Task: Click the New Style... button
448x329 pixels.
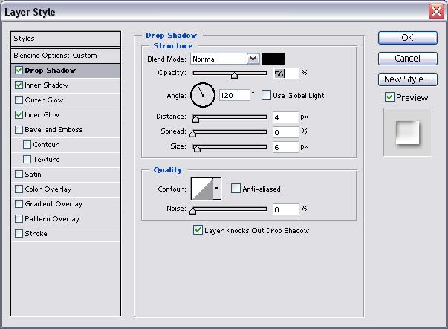Action: click(x=408, y=79)
